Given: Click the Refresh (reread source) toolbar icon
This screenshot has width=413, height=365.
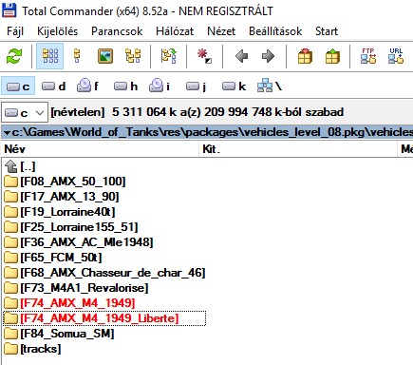Looking at the screenshot, I should coord(14,56).
